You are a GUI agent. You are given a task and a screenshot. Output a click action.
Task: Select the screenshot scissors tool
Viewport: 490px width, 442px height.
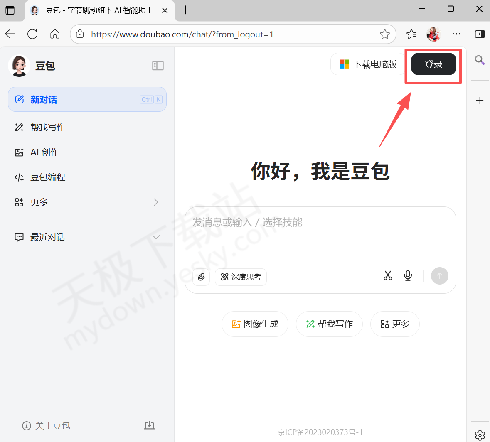coord(388,275)
